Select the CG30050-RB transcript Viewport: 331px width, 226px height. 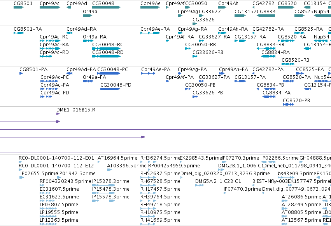pyautogui.click(x=188, y=49)
